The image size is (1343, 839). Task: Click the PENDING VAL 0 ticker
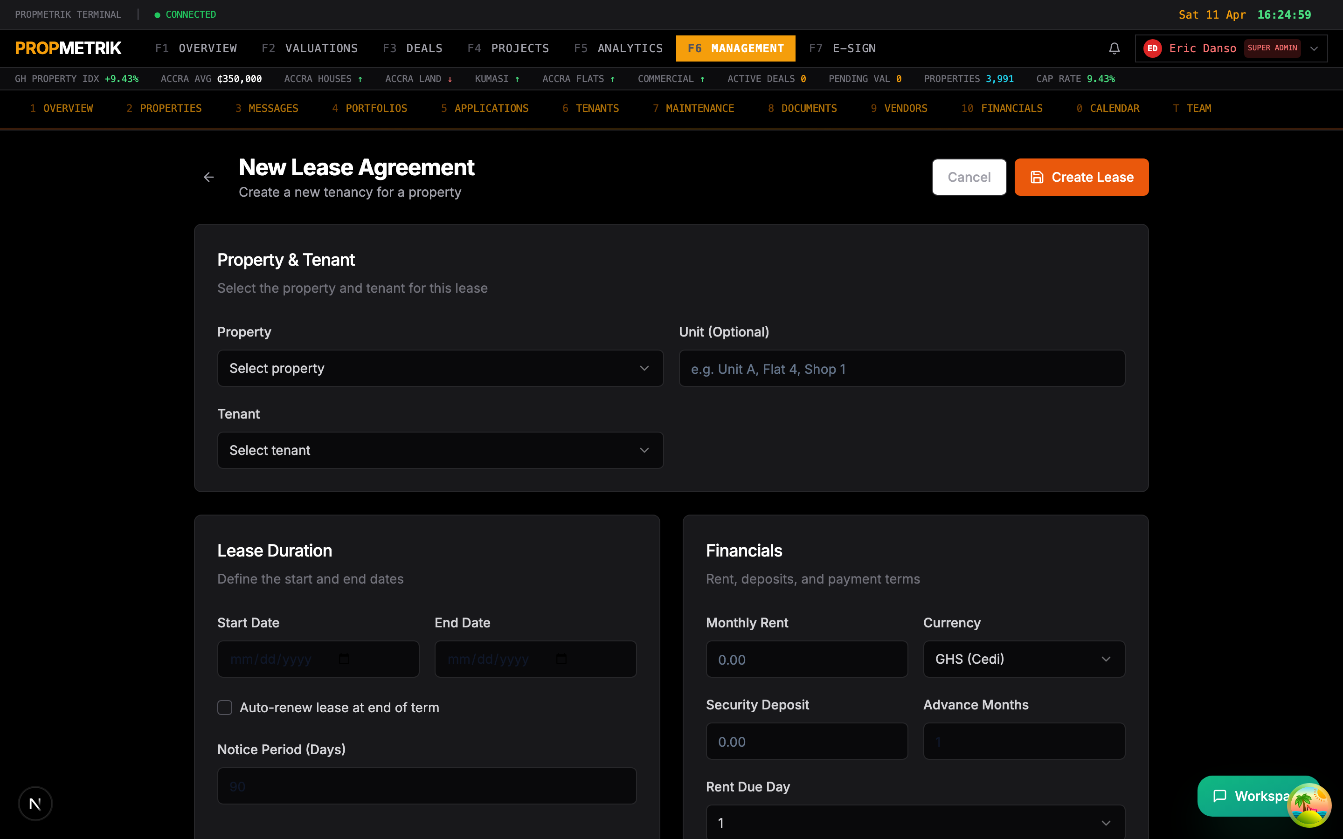point(865,79)
